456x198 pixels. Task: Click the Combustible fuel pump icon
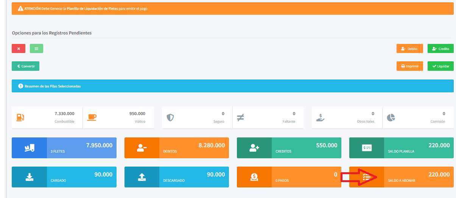[x=20, y=117]
